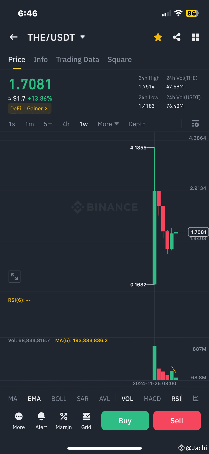Enable the BOLL indicator
209x454 pixels.
[59, 399]
